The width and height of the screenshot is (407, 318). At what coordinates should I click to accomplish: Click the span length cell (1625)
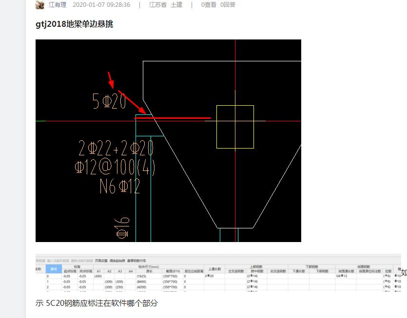[141, 276]
